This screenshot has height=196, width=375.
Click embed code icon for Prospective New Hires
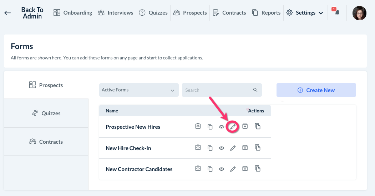(x=198, y=126)
